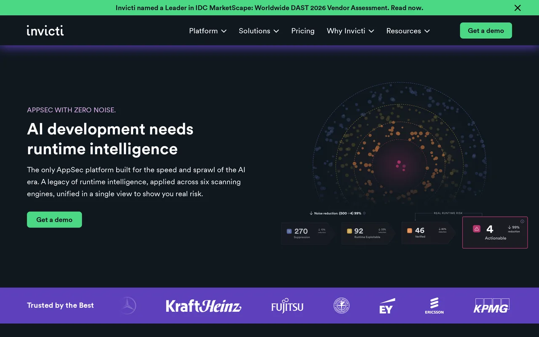Screen dimensions: 539x337
Task: Click the Runtime Exploitable icon beside 92
Action: 350,231
